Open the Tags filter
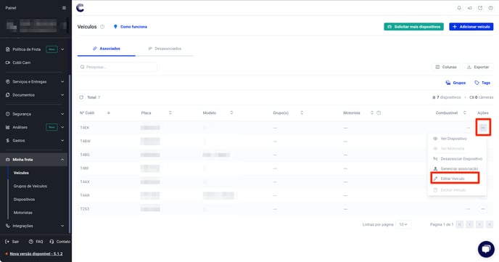Screen dimensions: 499x262 coord(482,83)
